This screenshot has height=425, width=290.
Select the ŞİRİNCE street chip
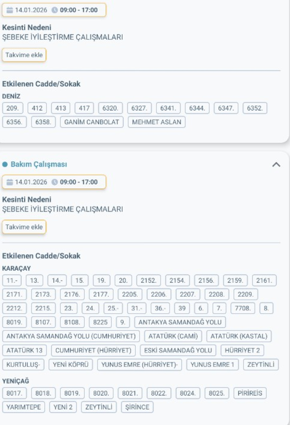click(x=138, y=407)
